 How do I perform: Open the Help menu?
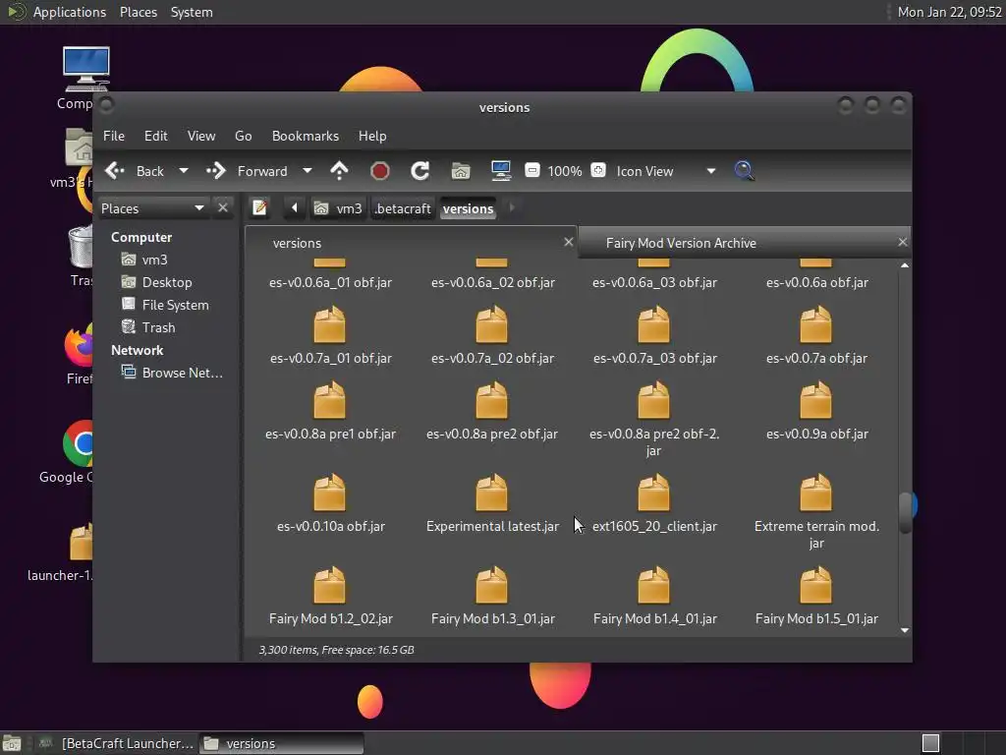[372, 136]
